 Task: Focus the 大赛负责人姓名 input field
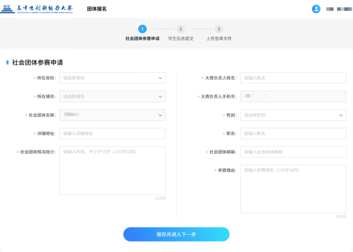[x=293, y=78]
